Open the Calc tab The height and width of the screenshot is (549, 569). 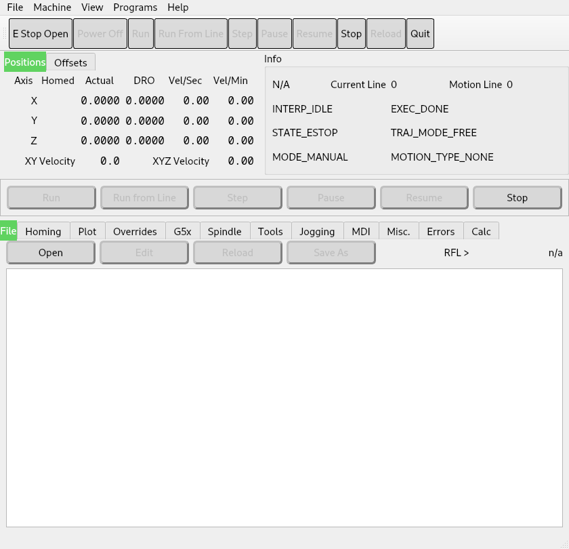point(481,232)
